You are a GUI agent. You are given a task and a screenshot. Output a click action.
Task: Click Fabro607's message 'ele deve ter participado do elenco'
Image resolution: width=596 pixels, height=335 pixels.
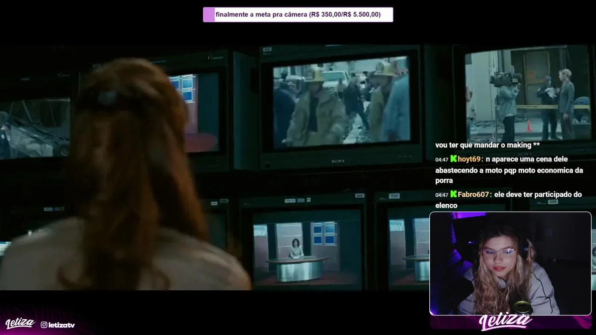click(x=509, y=200)
